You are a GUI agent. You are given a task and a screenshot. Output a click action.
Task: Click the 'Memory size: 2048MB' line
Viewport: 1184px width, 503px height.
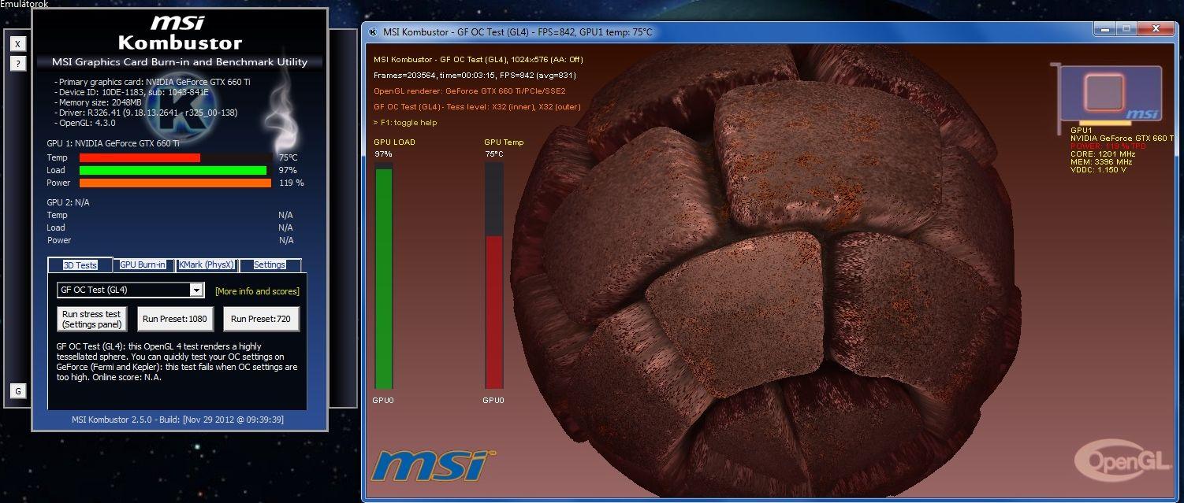[x=98, y=102]
